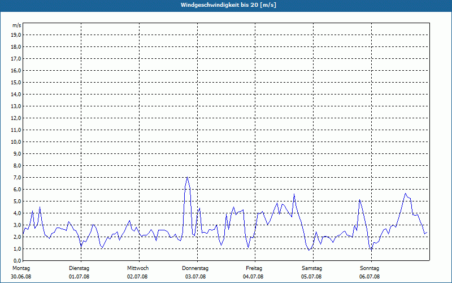
Task: Click the 8,0 y-axis value
Action: pyautogui.click(x=17, y=165)
